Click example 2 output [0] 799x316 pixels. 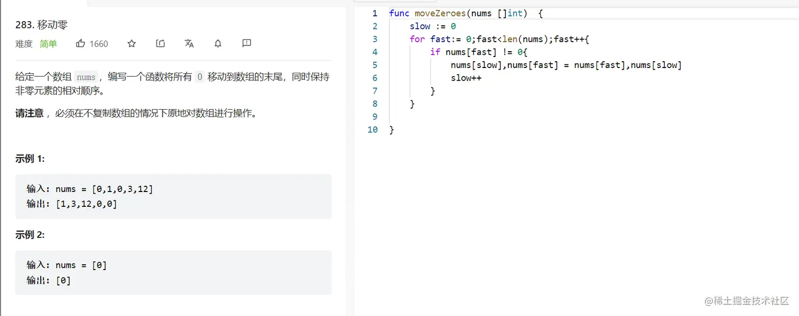[x=49, y=280]
